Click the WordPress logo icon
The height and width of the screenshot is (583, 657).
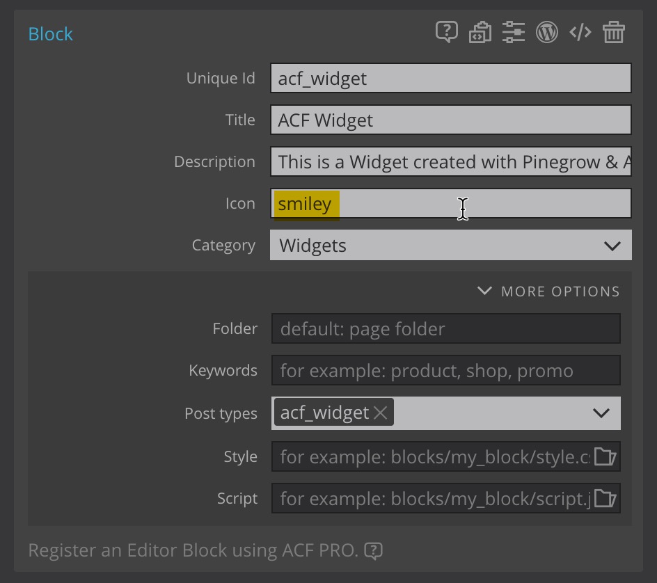[547, 32]
